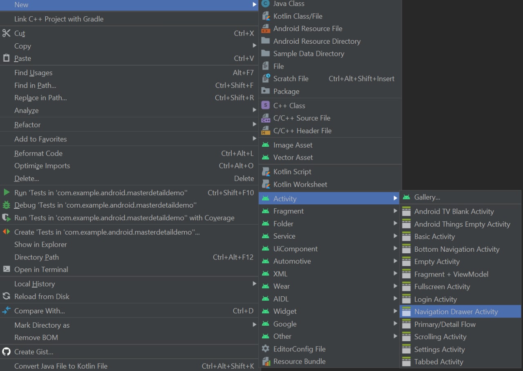The width and height of the screenshot is (523, 371).
Task: Click the Kotlin Worksheet icon
Action: [266, 184]
